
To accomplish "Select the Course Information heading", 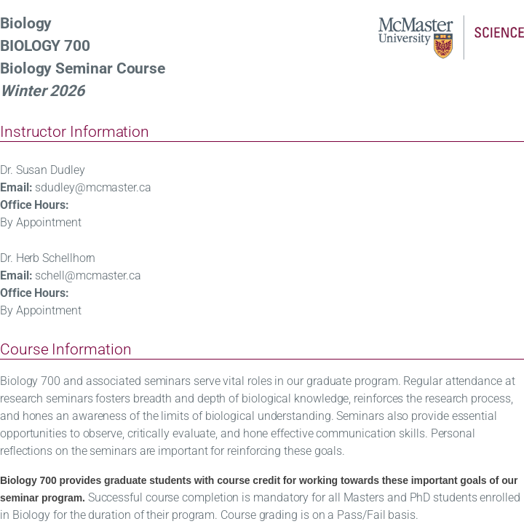I will (x=65, y=349).
